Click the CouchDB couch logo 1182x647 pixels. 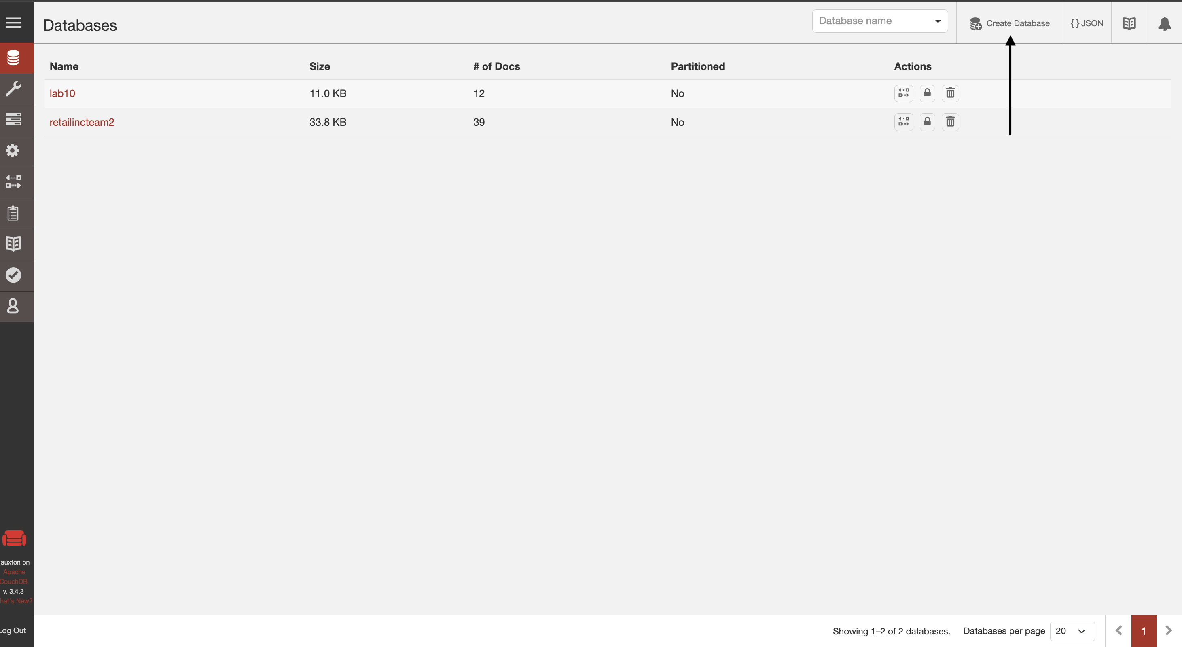coord(14,538)
